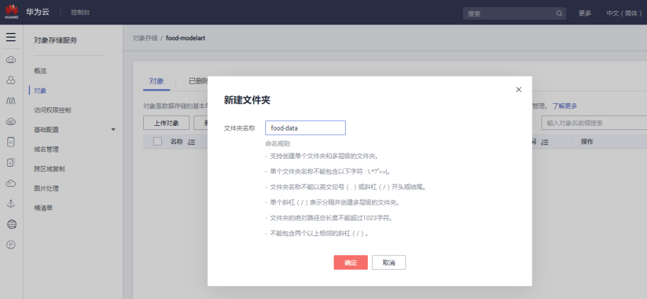
Task: Click the 名称 column header text
Action: pos(177,141)
